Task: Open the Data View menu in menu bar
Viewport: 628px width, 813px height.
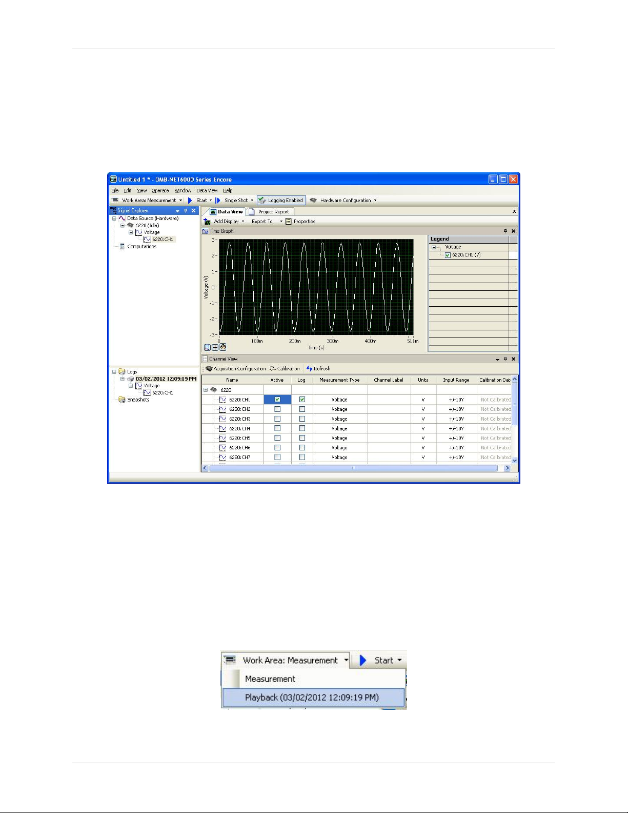Action: coord(207,190)
